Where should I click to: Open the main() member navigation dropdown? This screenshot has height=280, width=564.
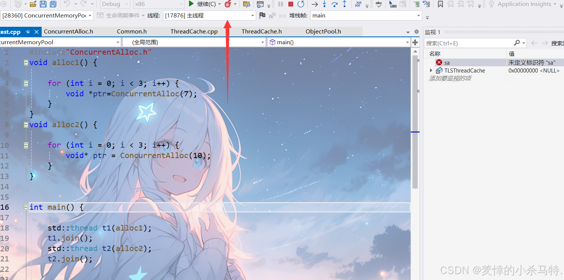pos(339,42)
